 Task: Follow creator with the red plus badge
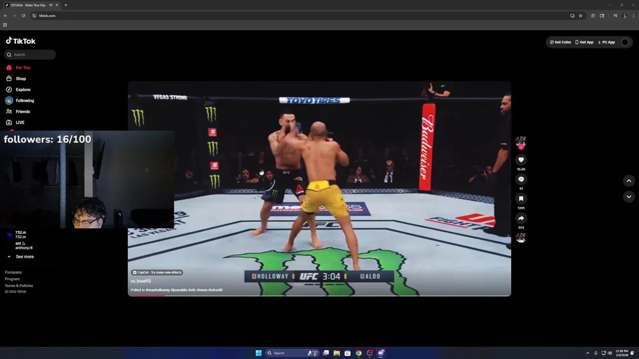[521, 147]
